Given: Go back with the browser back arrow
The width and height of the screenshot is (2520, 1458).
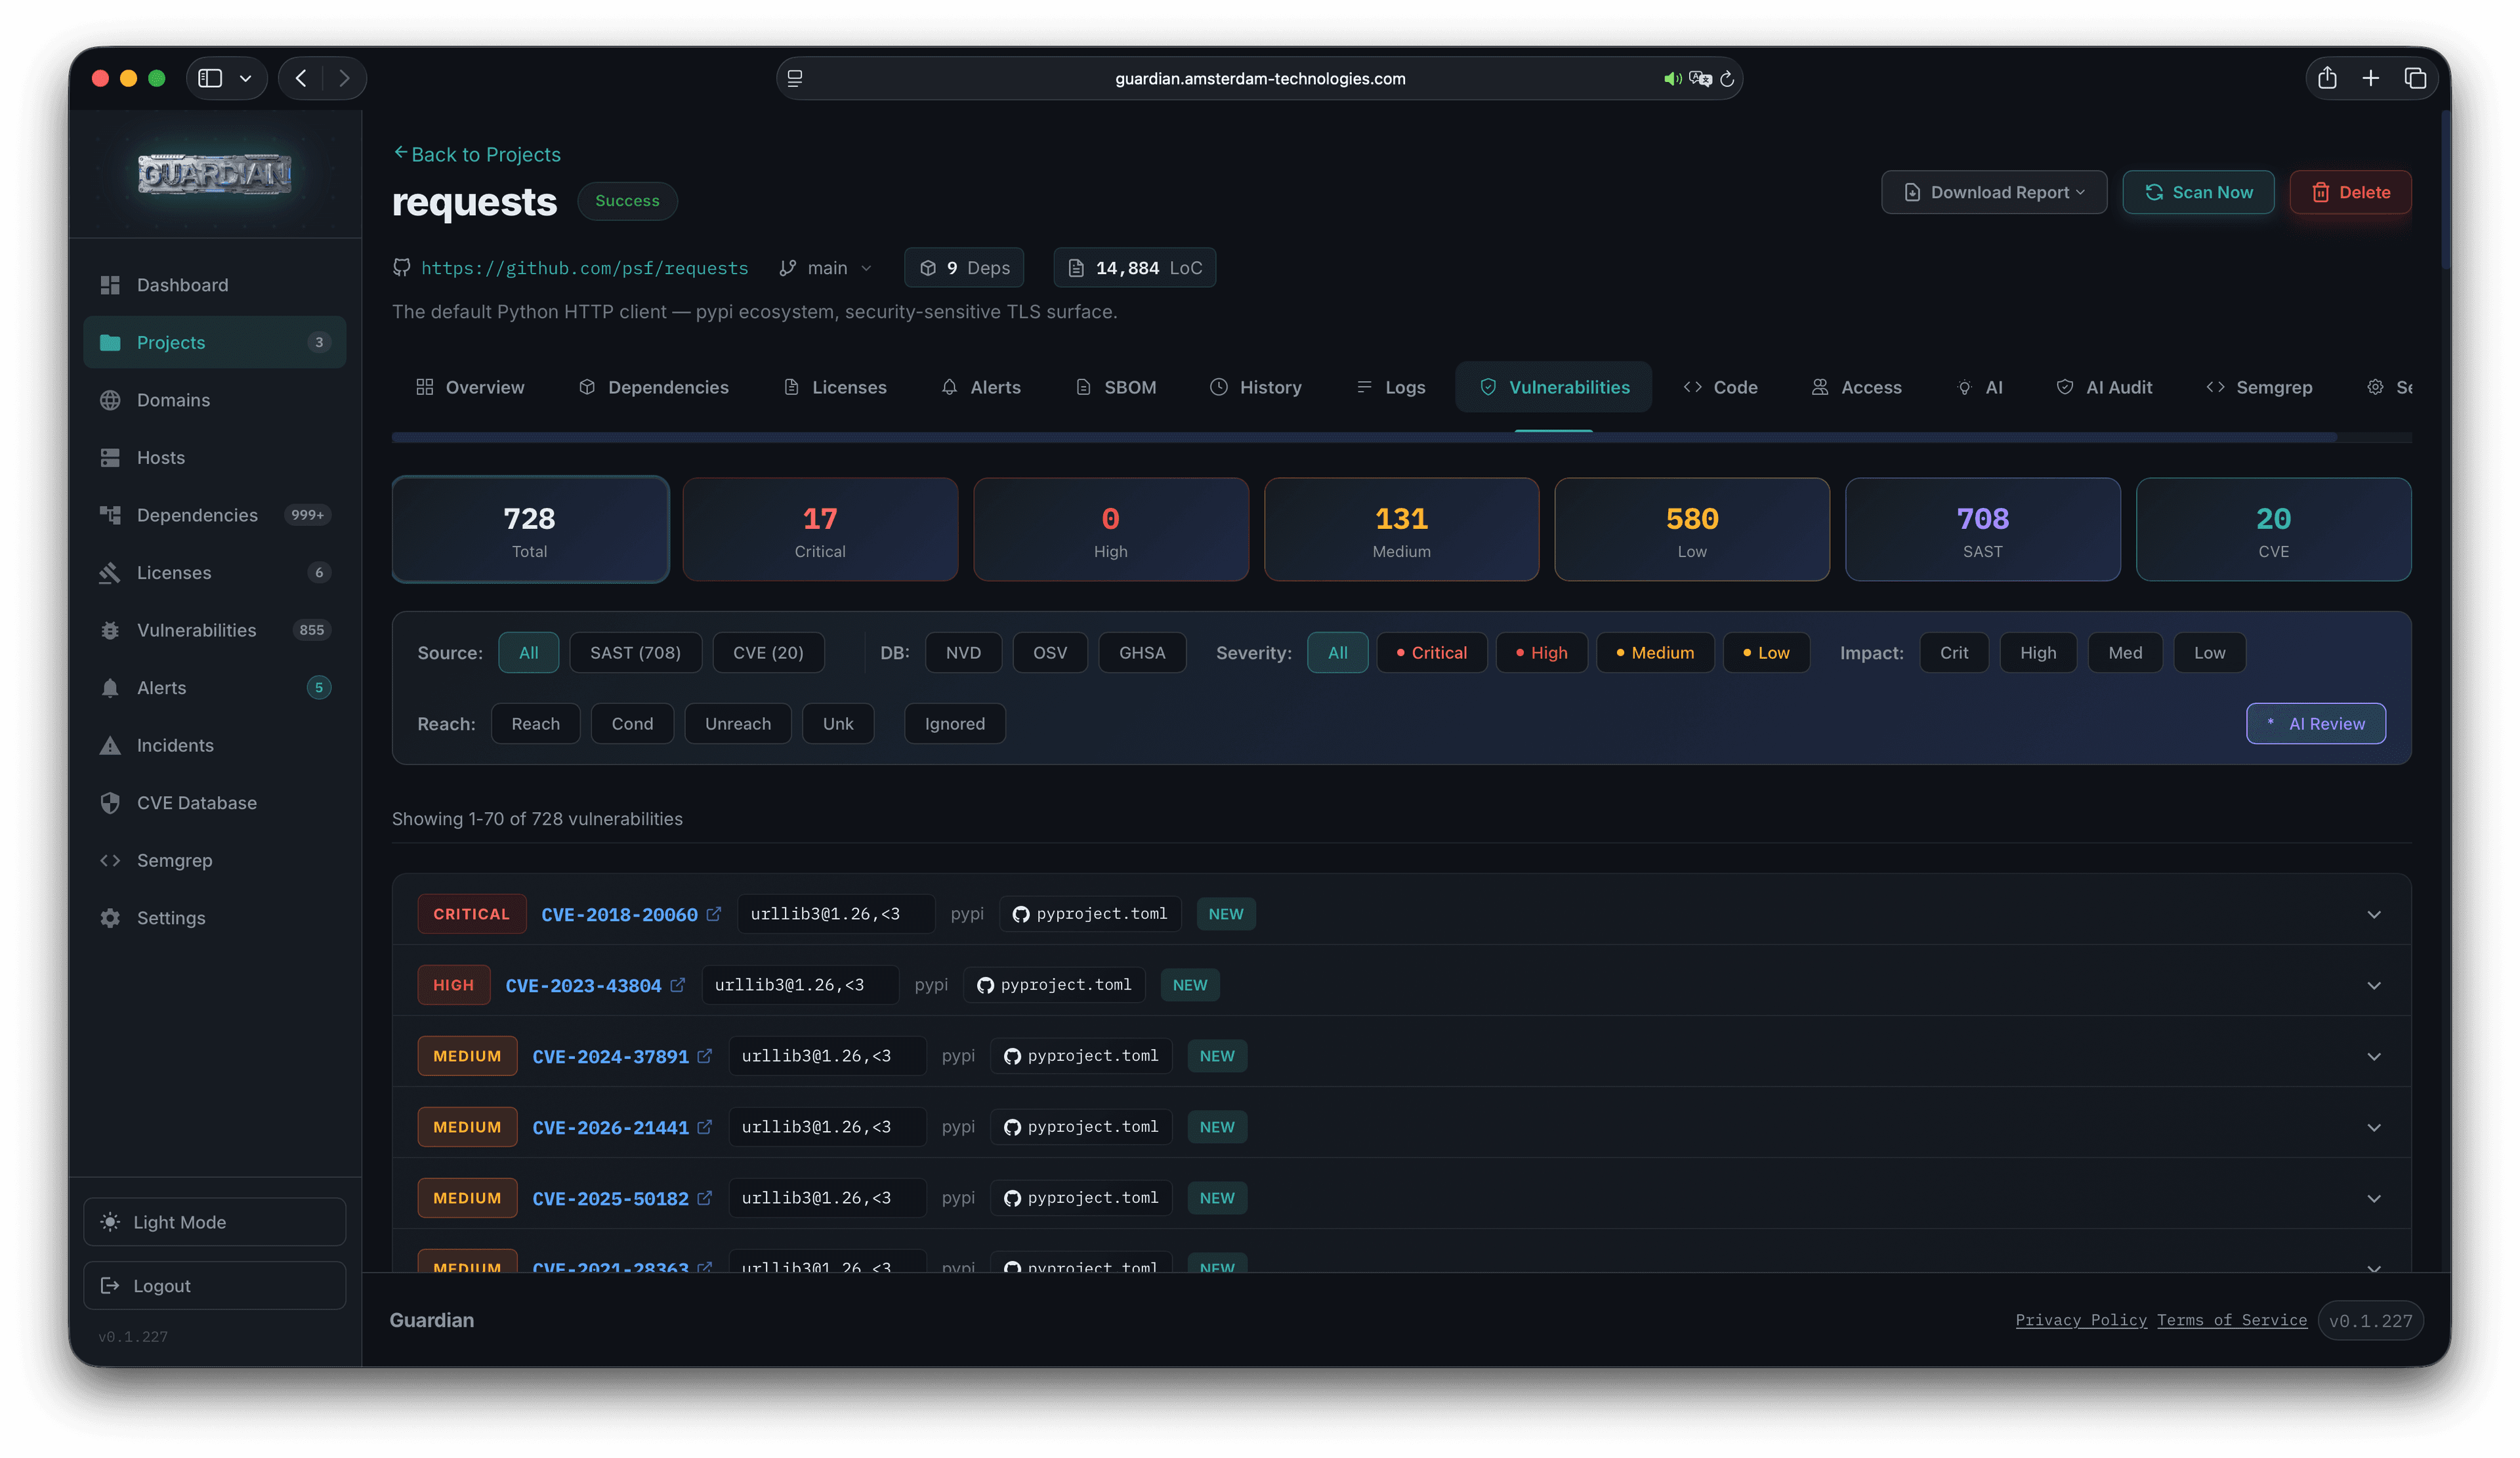Looking at the screenshot, I should click(x=301, y=78).
